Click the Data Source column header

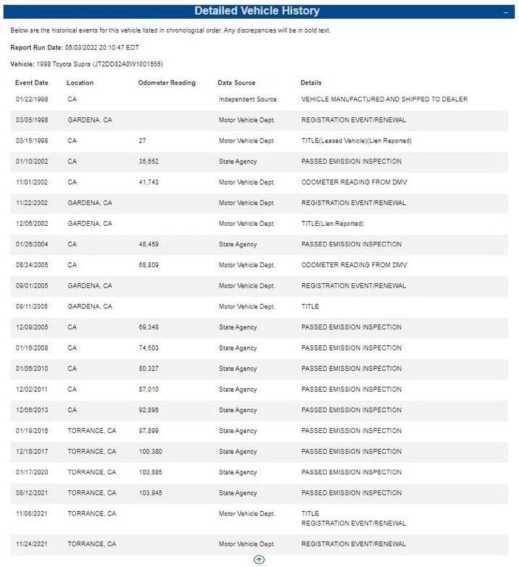coord(236,83)
